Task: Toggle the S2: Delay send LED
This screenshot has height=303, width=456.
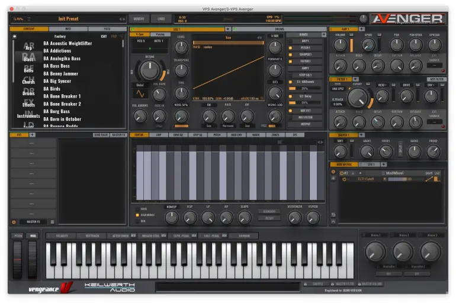Action: 290,96
